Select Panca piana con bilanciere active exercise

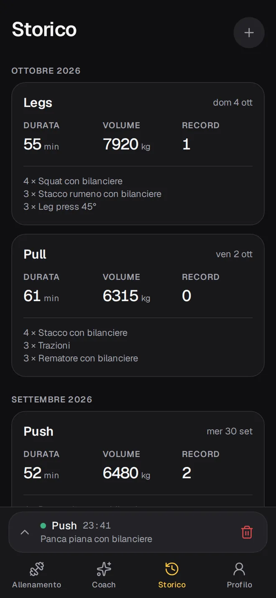[x=96, y=539]
